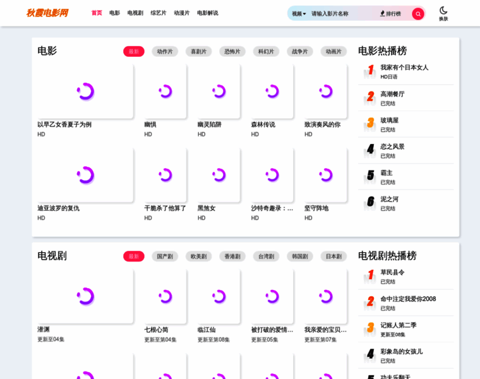Click the red search magnifier button

click(418, 14)
